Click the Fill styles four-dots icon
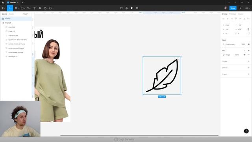The image size is (252, 142). point(244,50)
